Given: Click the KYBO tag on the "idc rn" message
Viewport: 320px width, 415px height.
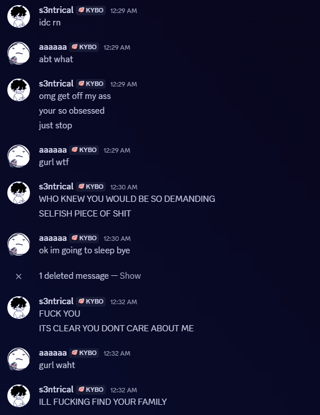Looking at the screenshot, I should [91, 10].
